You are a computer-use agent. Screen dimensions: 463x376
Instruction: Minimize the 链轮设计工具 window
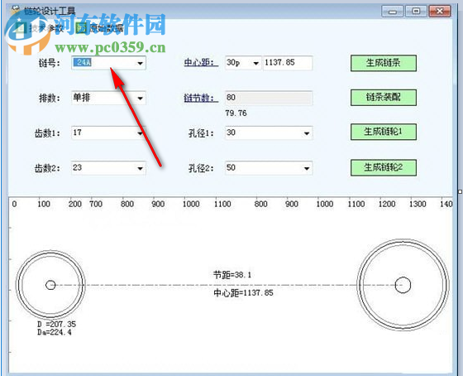[392, 12]
